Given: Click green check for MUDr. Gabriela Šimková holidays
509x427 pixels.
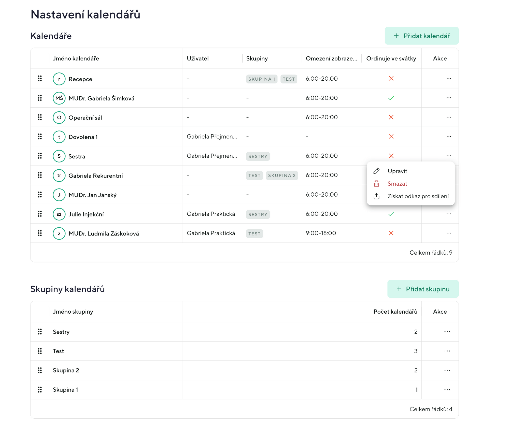Looking at the screenshot, I should coord(391,98).
